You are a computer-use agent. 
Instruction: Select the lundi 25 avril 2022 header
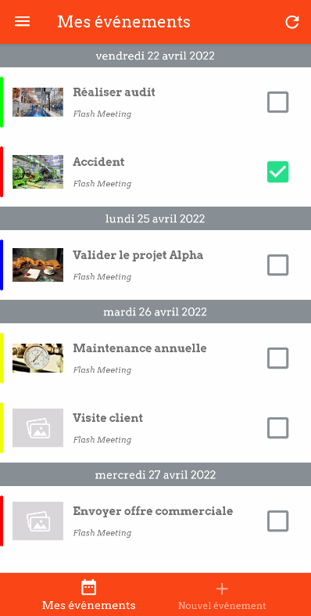[155, 218]
